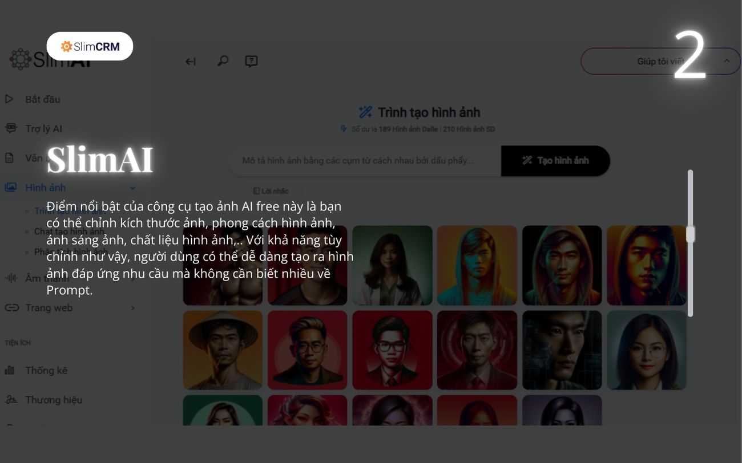Collapse the Hình ảnh section chevron

132,188
